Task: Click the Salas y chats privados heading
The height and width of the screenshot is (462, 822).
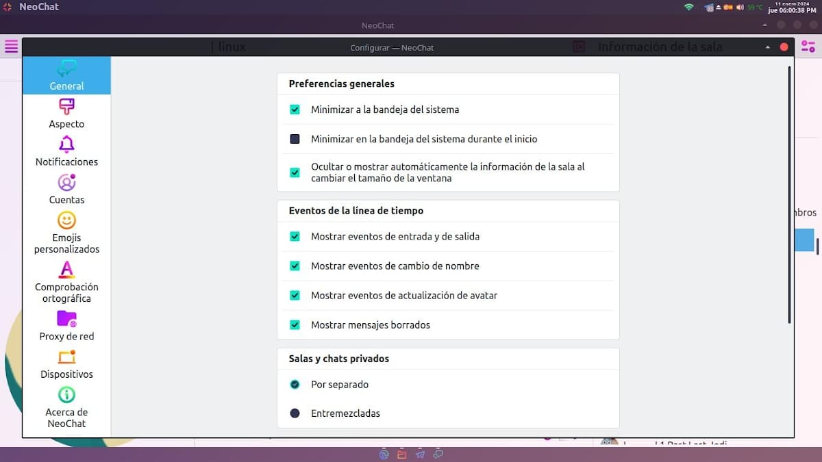Action: 339,359
